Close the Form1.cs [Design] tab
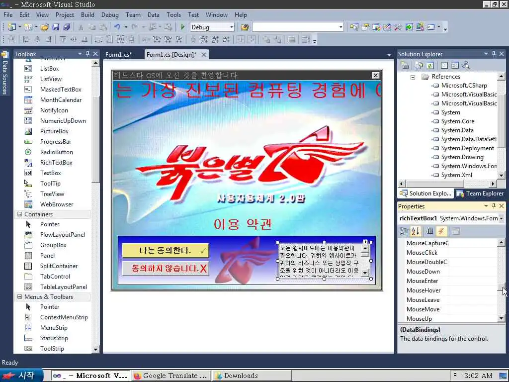Screen dimensions: 509x382 (x=203, y=55)
